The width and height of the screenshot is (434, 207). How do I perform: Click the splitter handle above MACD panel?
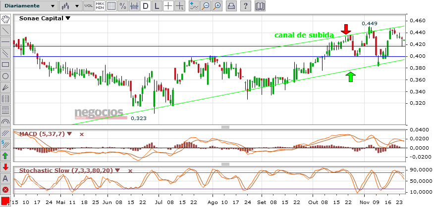225,127
